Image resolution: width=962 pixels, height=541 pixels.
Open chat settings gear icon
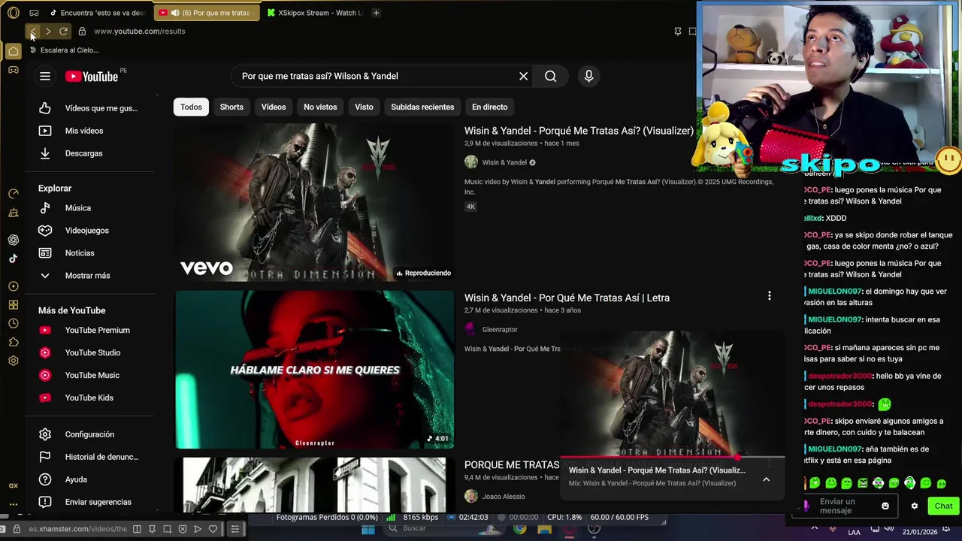pos(915,506)
